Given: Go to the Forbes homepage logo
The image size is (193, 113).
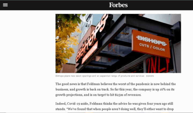Looking at the screenshot, I should coord(118,5).
